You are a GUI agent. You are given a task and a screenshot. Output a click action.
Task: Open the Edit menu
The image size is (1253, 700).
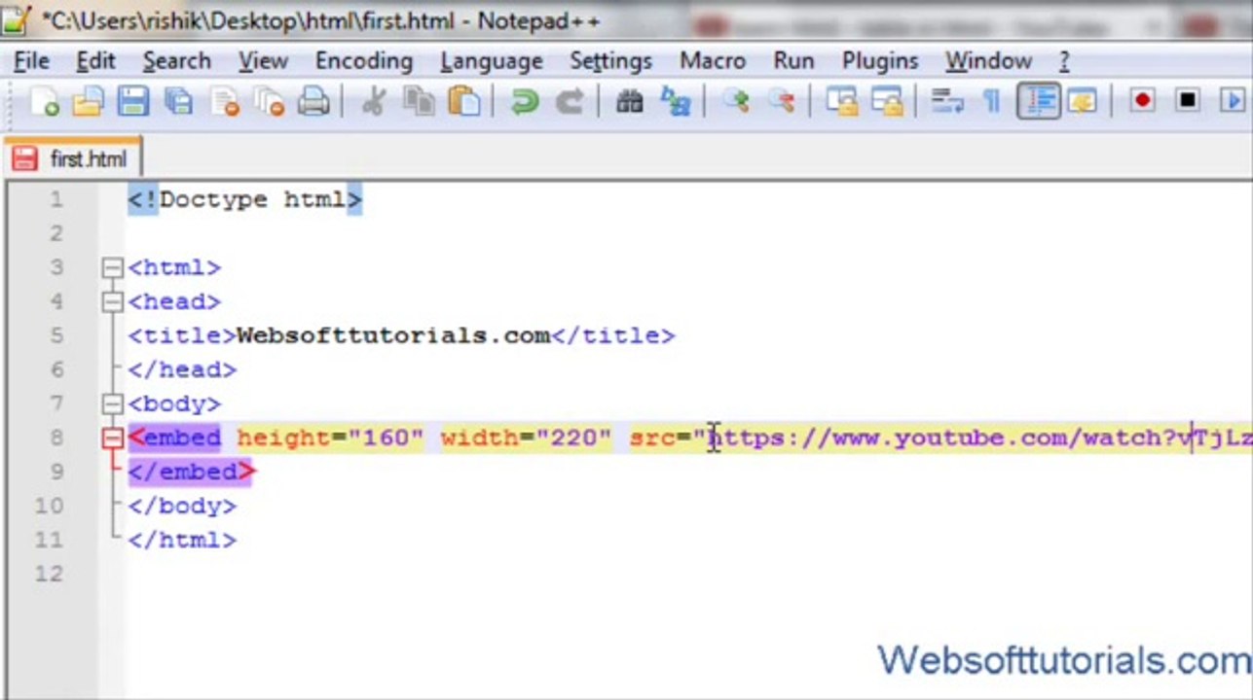[x=95, y=61]
